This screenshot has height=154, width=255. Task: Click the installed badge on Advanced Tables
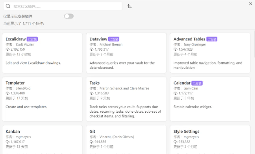click(x=212, y=39)
